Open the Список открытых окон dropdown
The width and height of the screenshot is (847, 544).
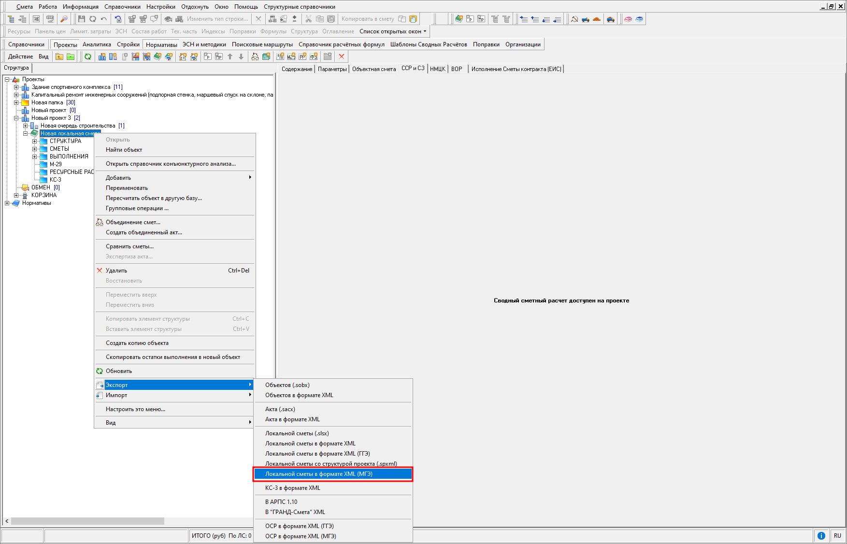coord(393,31)
